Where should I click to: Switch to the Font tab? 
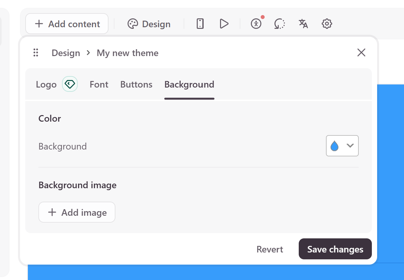coord(99,84)
